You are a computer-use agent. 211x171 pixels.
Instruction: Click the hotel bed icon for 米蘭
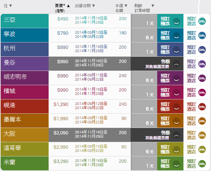point(202,164)
